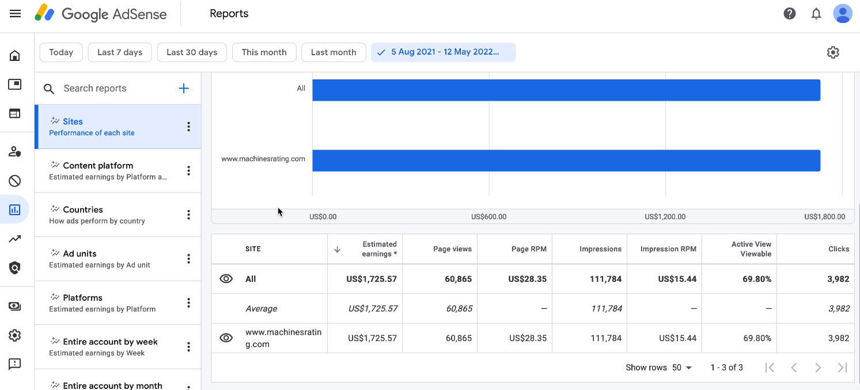Image resolution: width=860 pixels, height=390 pixels.
Task: Select the Content platform report
Action: (118, 171)
